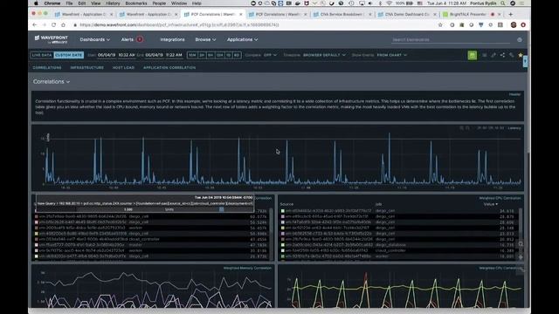Viewport: 559px width, 314px height.
Task: Click the Job column header
Action: pyautogui.click(x=378, y=204)
